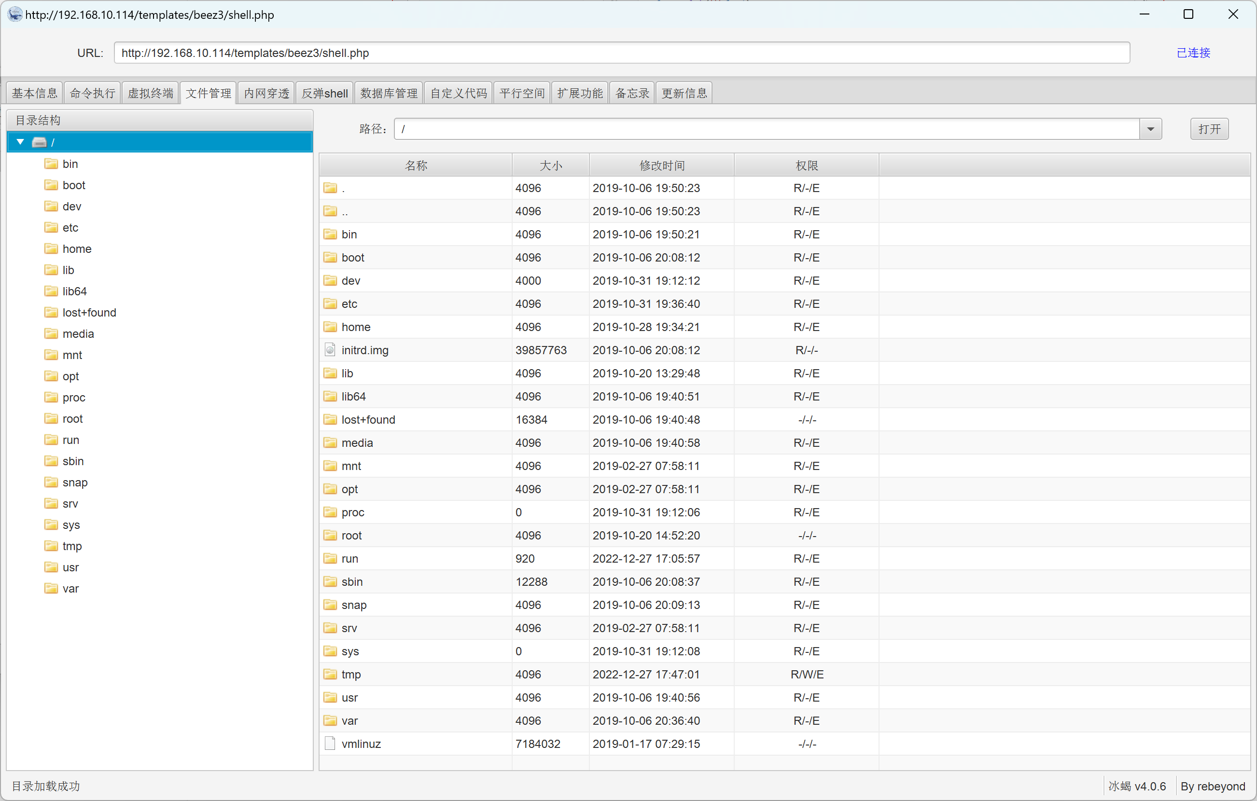Screen dimensions: 1257x801
Task: Click the lost+found folder icon in tree
Action: (x=51, y=312)
